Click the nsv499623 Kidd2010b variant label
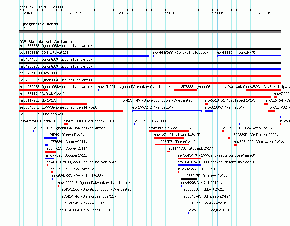Screen dimensions: 290x226 click(202, 183)
